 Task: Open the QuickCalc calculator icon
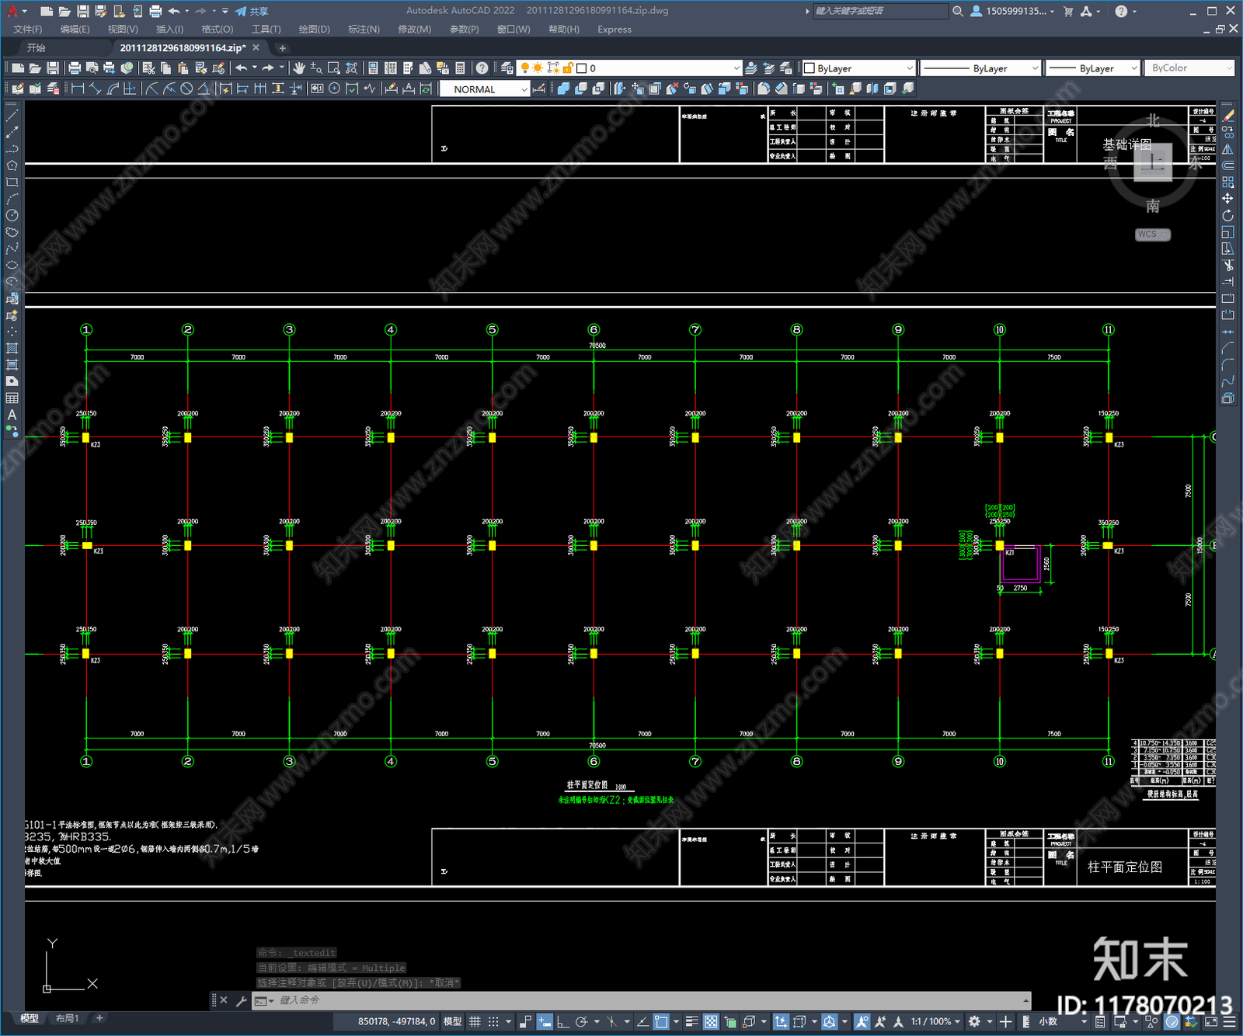460,68
